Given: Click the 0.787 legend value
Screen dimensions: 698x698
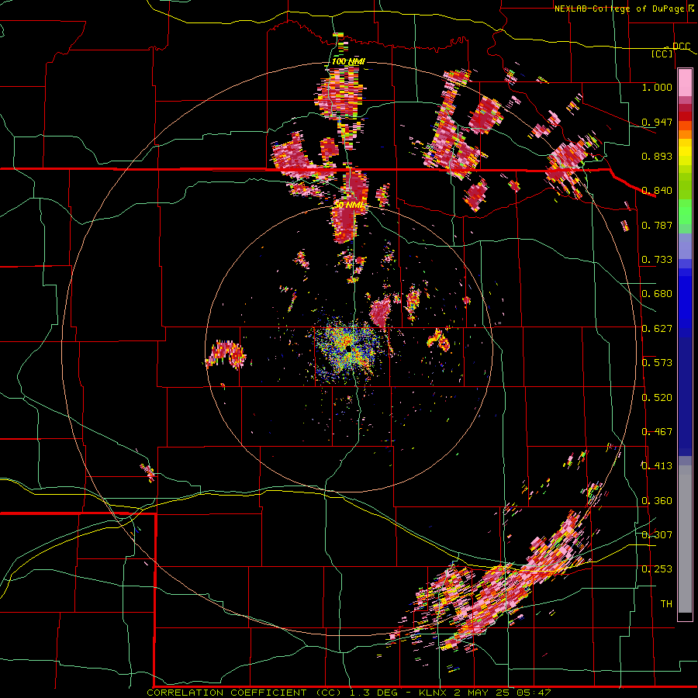Looking at the screenshot, I should 657,225.
